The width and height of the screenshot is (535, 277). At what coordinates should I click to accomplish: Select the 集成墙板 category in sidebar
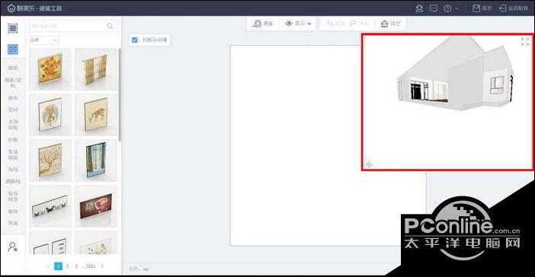click(x=13, y=154)
